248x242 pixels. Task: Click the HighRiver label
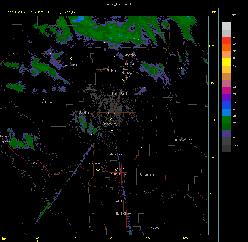click(124, 214)
